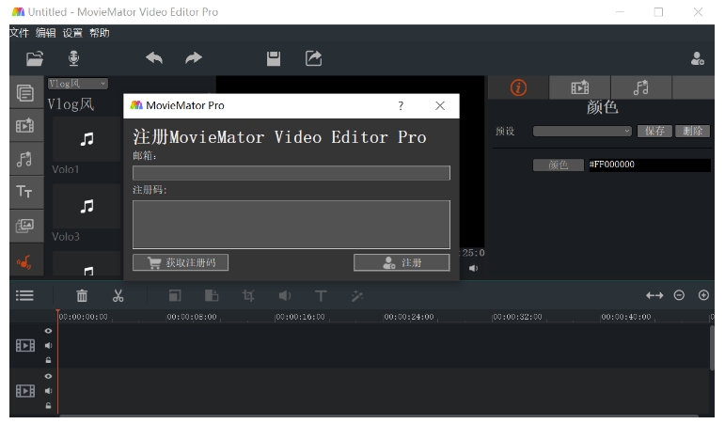Image resolution: width=725 pixels, height=424 pixels.
Task: Open project folder icon in toolbar
Action: point(35,58)
